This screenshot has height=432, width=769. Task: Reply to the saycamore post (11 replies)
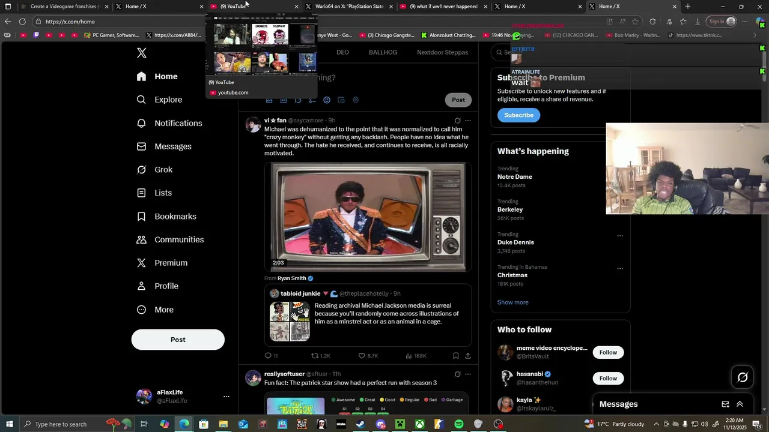point(272,356)
